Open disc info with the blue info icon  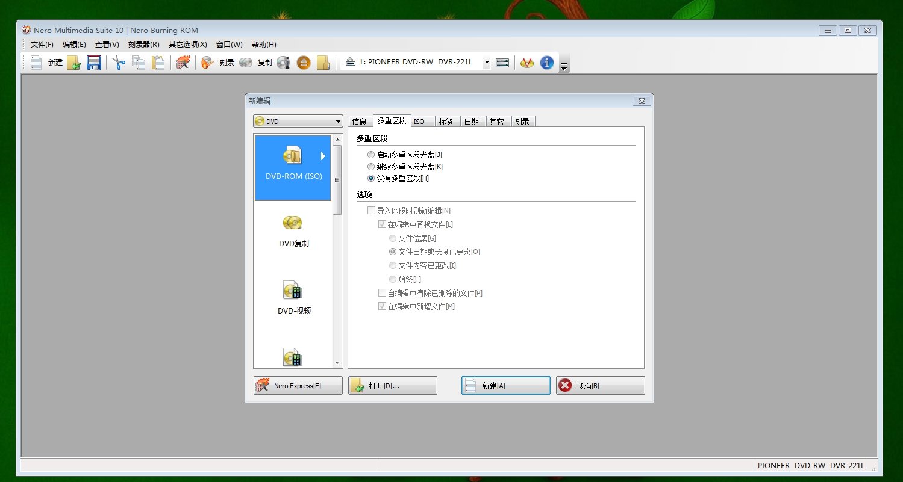pyautogui.click(x=546, y=62)
